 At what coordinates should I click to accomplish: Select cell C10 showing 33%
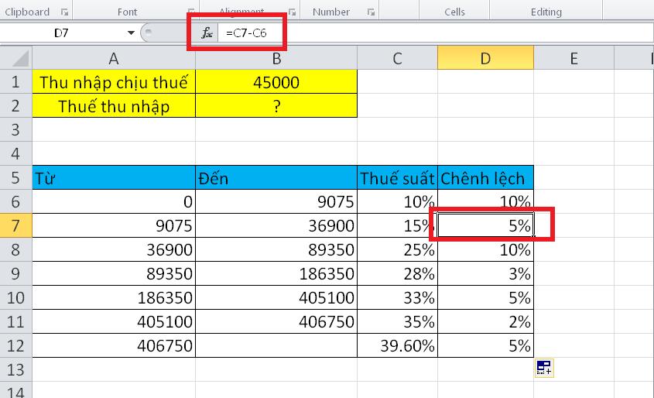click(398, 297)
